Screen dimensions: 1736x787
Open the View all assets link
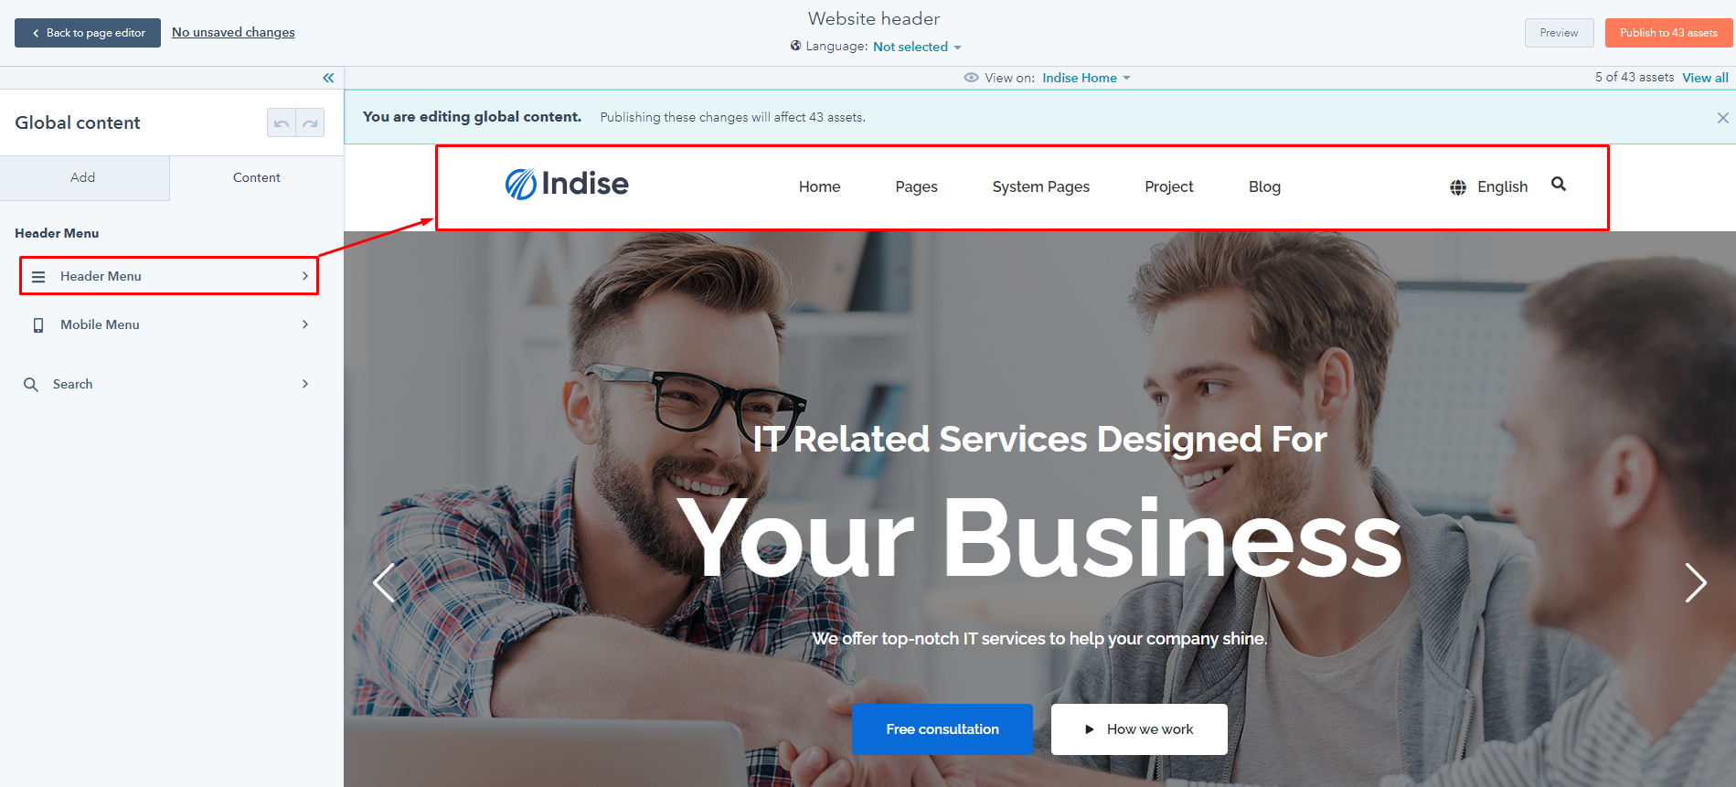[x=1705, y=78]
